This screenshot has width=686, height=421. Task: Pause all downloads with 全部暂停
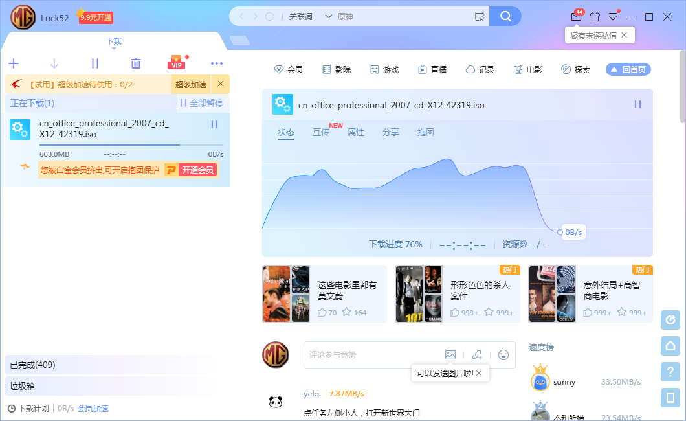(x=202, y=103)
